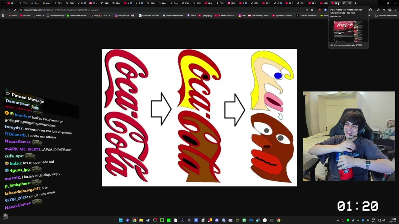Screen dimensions: 399x224
Task: Click the Bluetooth icon in system tray
Action: click(363, 220)
